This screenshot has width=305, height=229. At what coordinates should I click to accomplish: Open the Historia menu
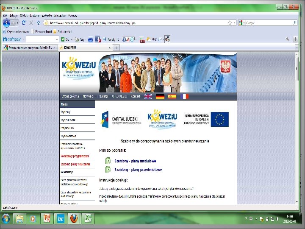tap(35, 15)
